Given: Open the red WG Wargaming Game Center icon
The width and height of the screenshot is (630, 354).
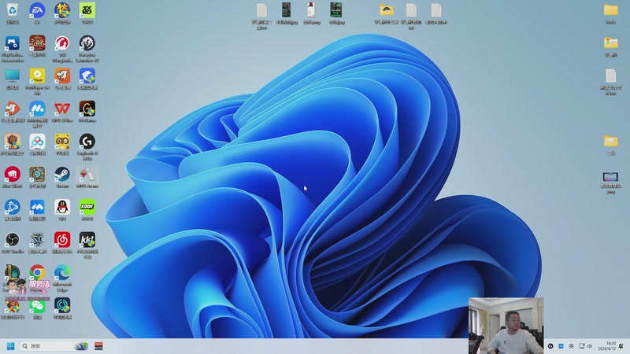Looking at the screenshot, I should (x=62, y=43).
